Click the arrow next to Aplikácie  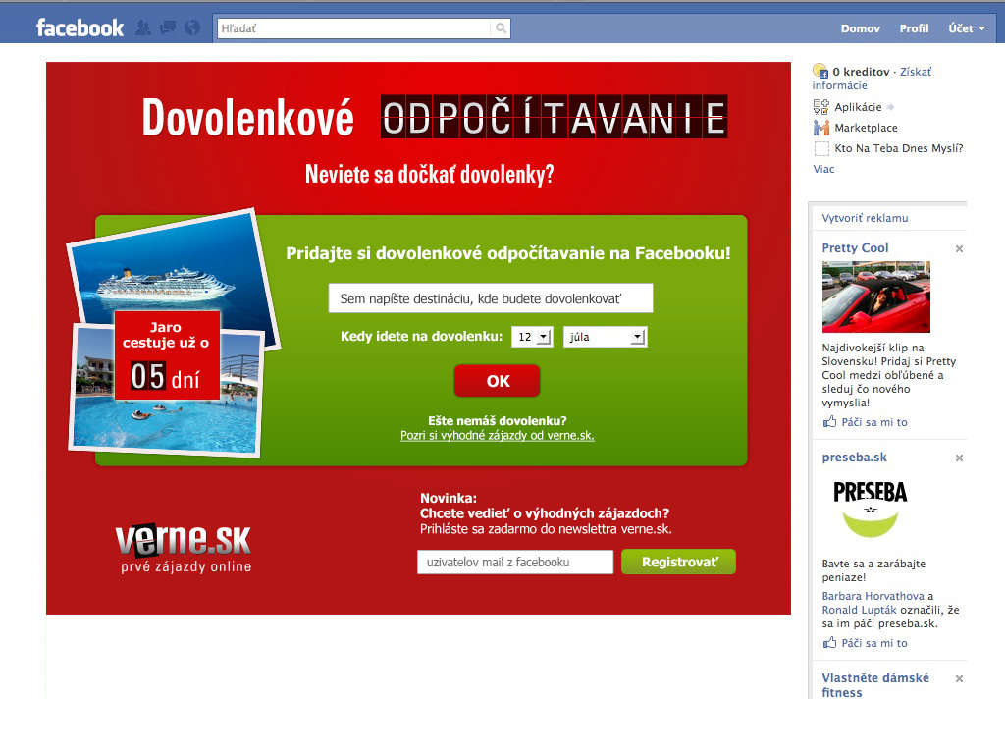click(x=890, y=107)
